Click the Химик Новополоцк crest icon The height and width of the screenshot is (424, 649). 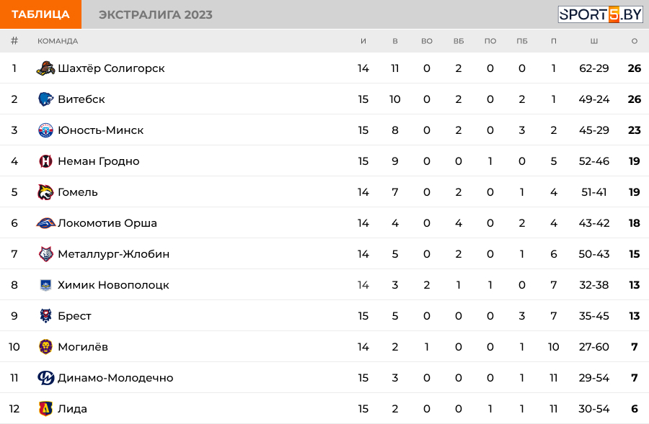coord(45,285)
